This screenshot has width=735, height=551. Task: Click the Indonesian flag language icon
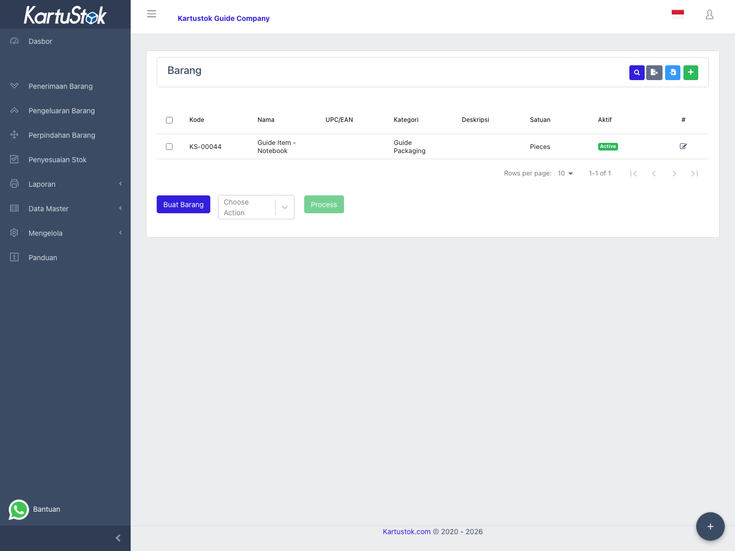[x=678, y=14]
